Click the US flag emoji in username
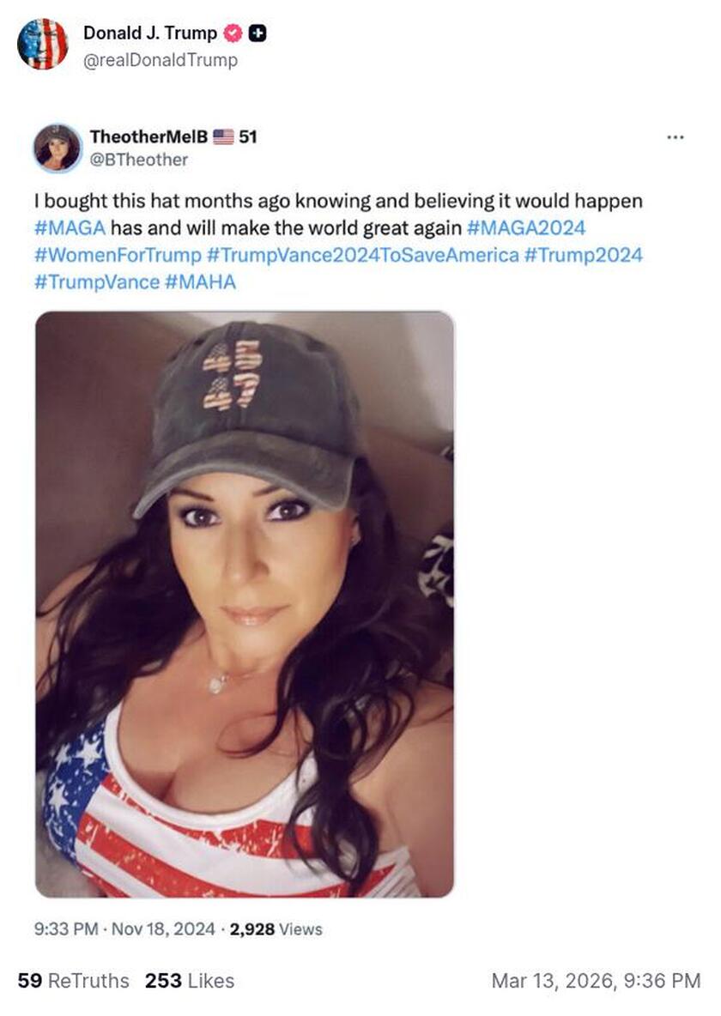 (224, 136)
